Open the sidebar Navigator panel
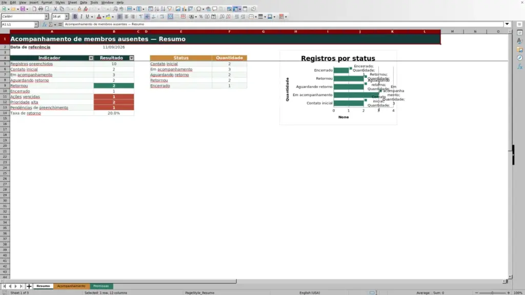This screenshot has width=525, height=295. click(x=520, y=58)
